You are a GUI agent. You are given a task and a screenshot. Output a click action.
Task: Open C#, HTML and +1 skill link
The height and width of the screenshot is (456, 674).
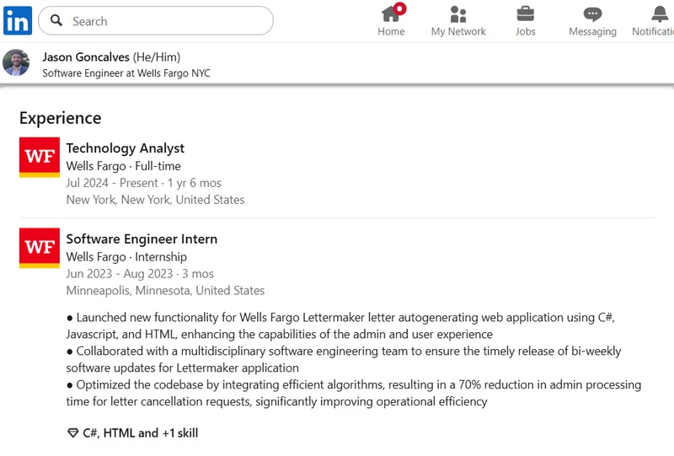pyautogui.click(x=140, y=432)
